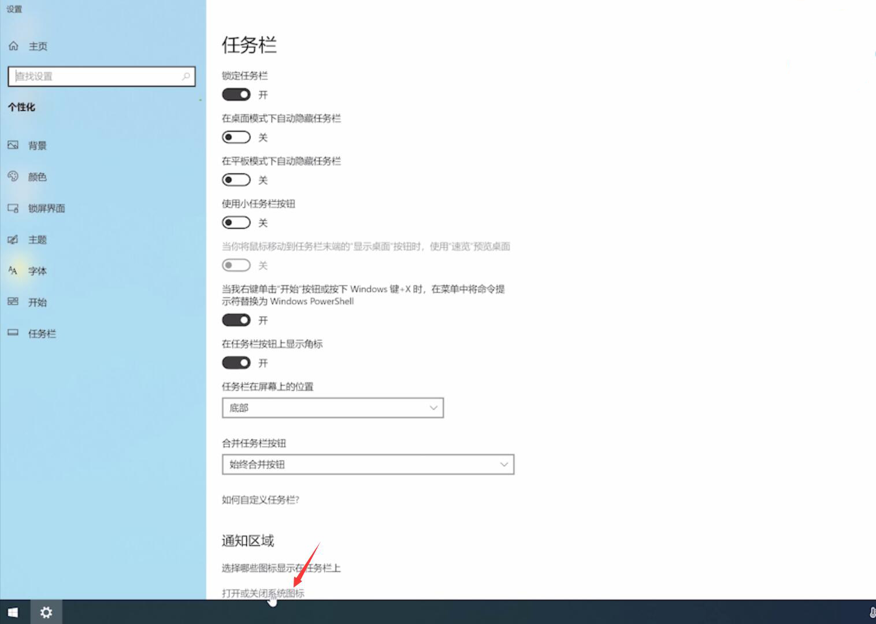Select 锁屏界面 in personalization menu
The height and width of the screenshot is (624, 876).
[47, 208]
